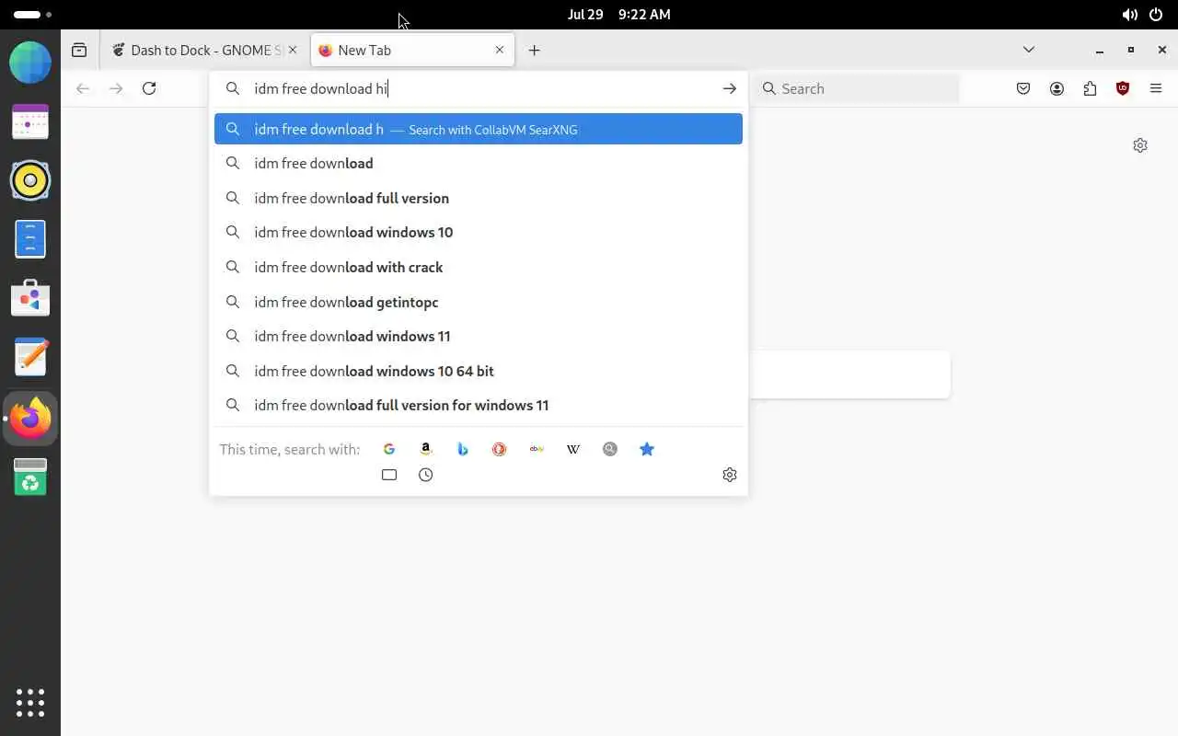This screenshot has height=736, width=1178.
Task: Open search settings gear in suggestions panel
Action: click(x=730, y=475)
